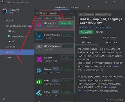The image size is (125, 102).
Task: Select the Overview tab
Action: click(86, 42)
